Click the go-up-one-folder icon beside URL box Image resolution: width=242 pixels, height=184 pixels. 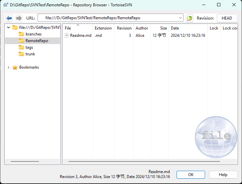[189, 18]
